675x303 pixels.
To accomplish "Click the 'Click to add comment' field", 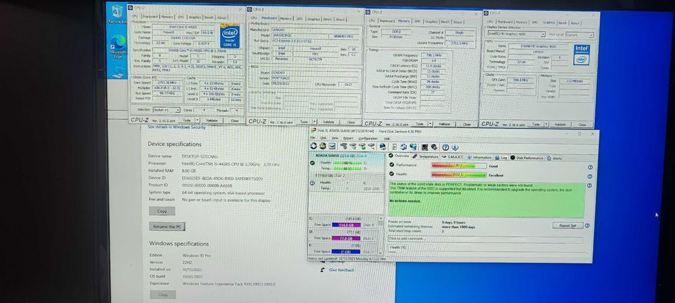I will click(x=485, y=238).
